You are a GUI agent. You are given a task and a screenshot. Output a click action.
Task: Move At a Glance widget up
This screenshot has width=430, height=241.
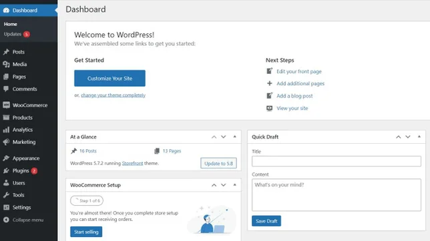(x=214, y=136)
